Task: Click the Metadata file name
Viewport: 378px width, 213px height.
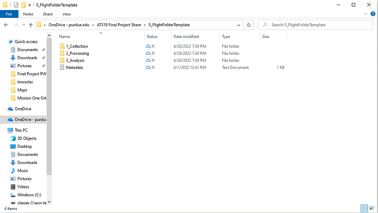Action: pos(74,68)
